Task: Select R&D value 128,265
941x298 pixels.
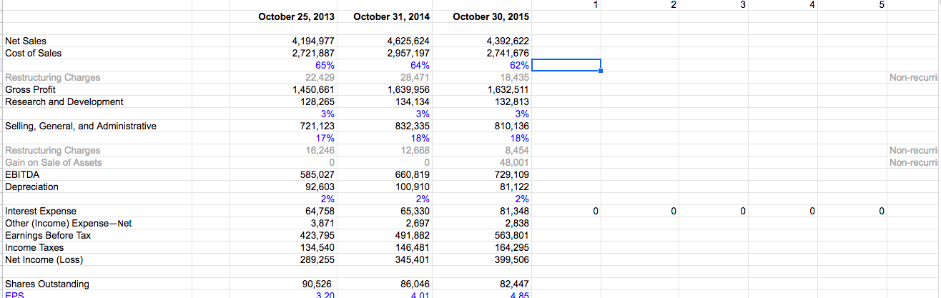Action: pos(317,101)
